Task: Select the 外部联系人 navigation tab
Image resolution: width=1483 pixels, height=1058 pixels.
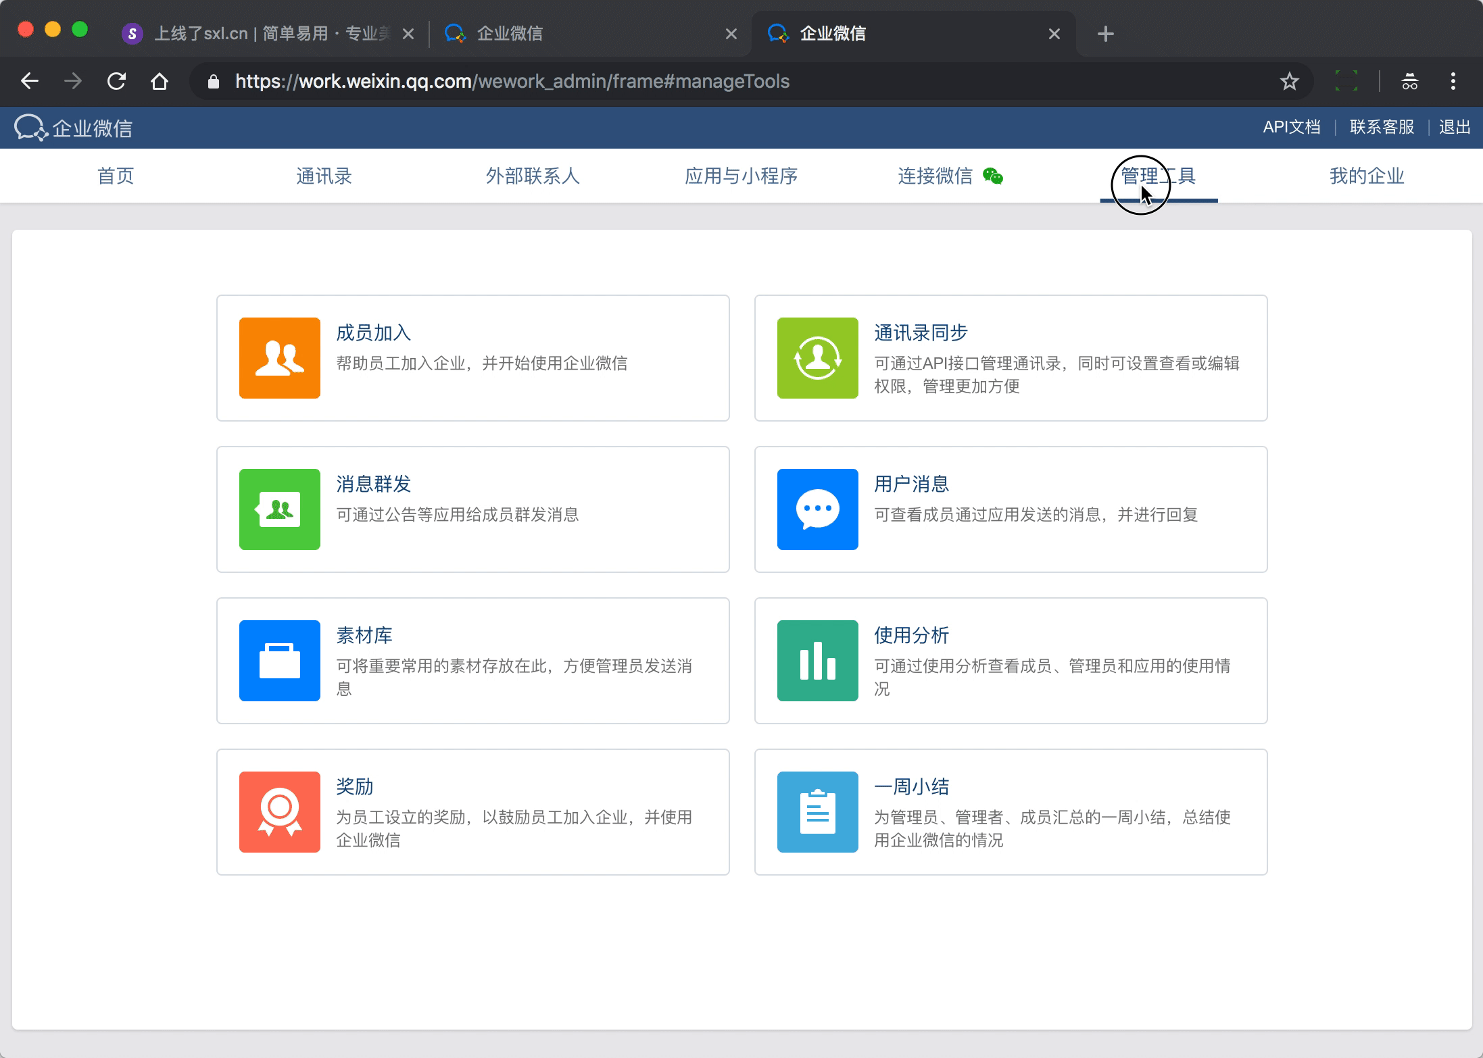Action: (533, 176)
